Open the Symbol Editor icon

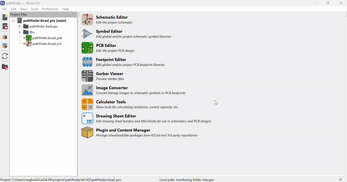pos(87,34)
